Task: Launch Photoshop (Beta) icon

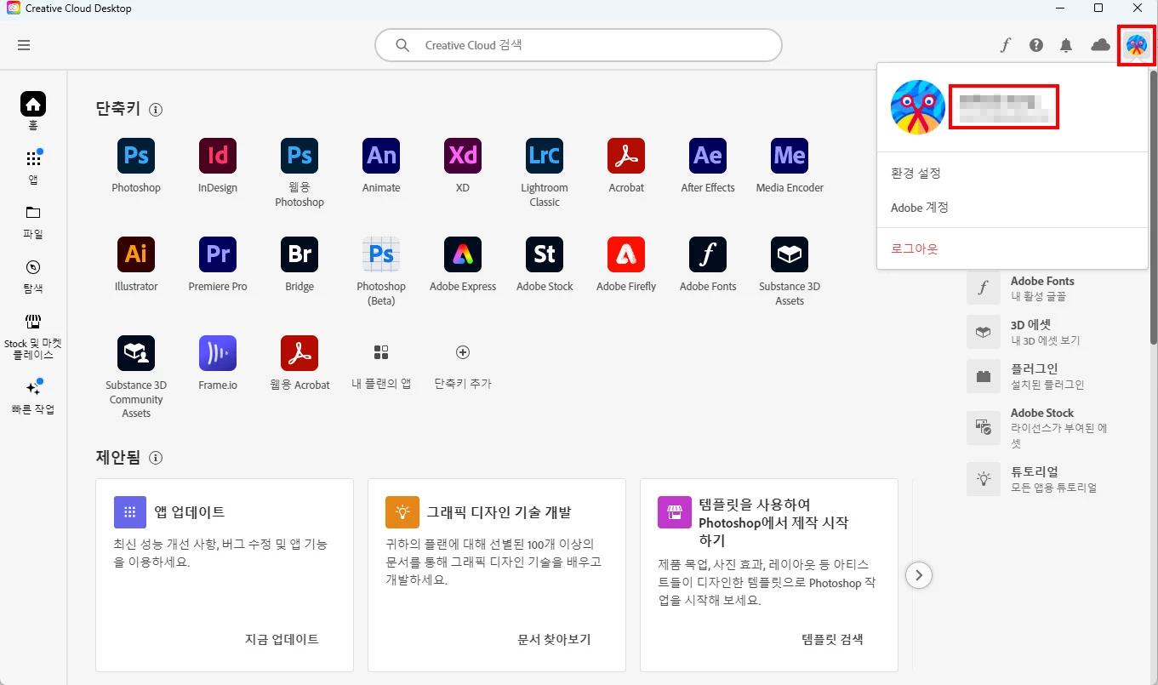Action: tap(381, 254)
